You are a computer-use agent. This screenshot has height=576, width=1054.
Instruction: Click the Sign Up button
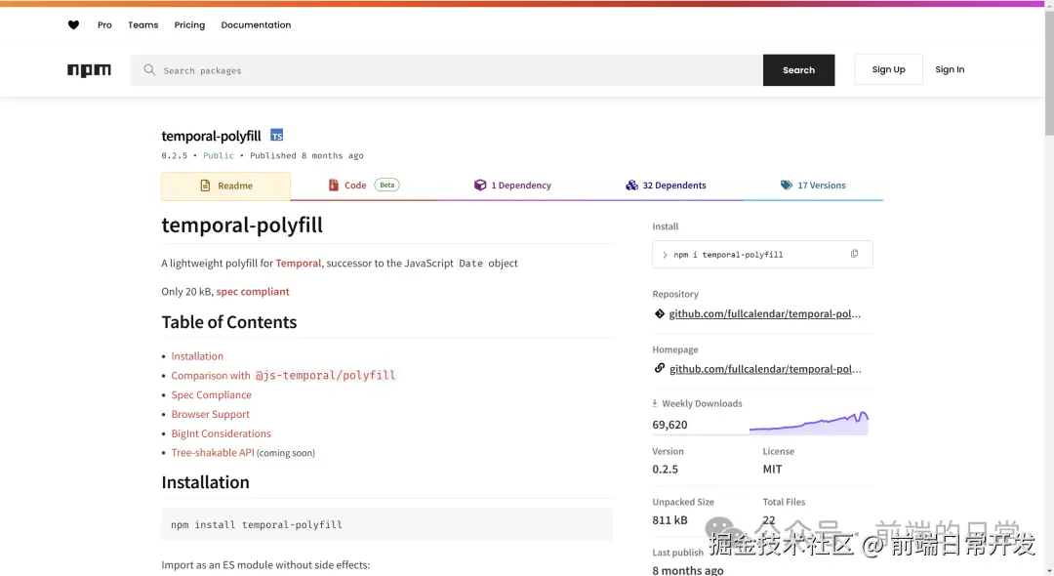(888, 70)
